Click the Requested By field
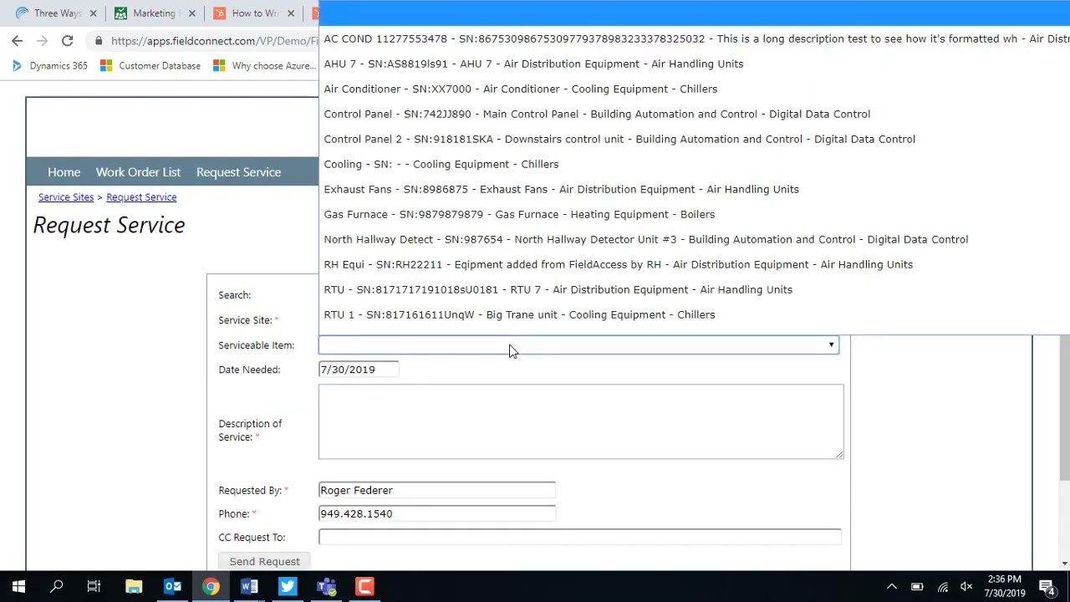1070x602 pixels. point(437,491)
